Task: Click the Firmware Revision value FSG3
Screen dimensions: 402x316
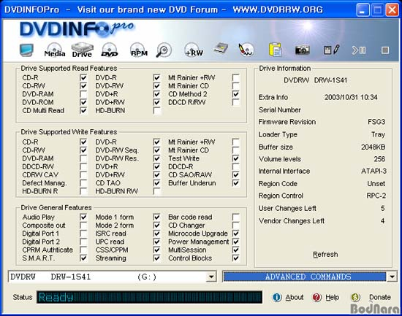Action: (x=376, y=122)
